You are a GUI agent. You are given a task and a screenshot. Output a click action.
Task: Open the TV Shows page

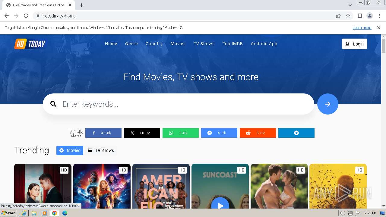pos(204,44)
